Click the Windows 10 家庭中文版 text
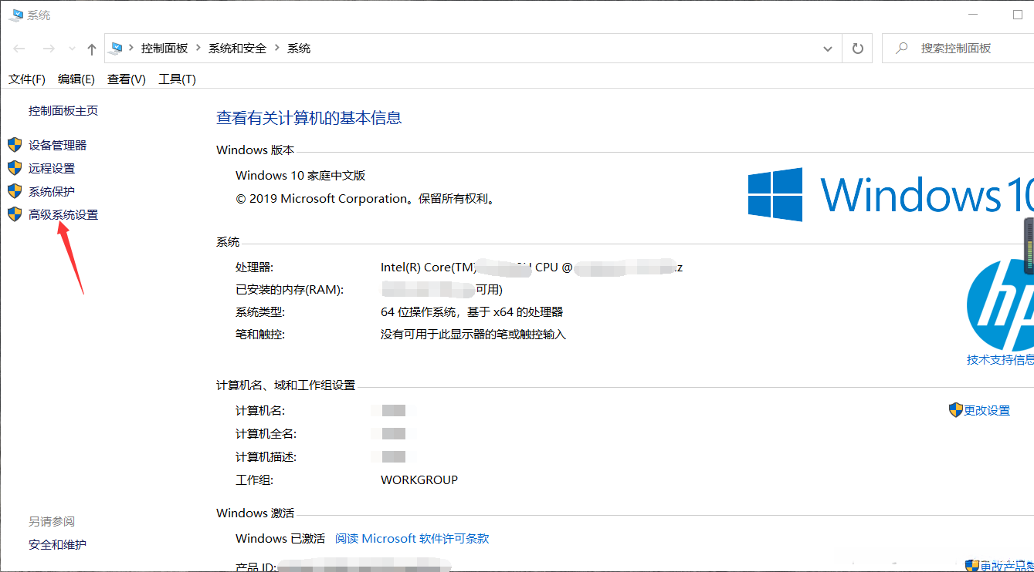 point(300,176)
